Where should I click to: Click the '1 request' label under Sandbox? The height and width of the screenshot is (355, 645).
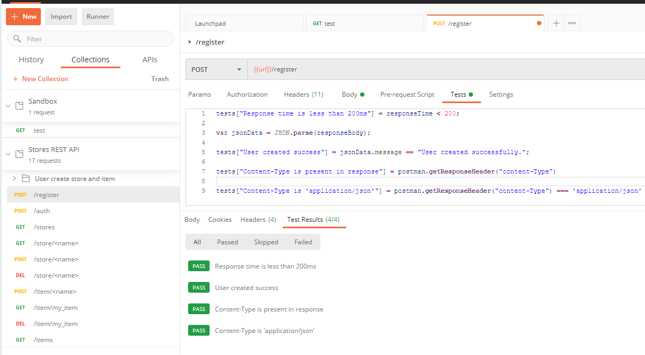pos(42,113)
